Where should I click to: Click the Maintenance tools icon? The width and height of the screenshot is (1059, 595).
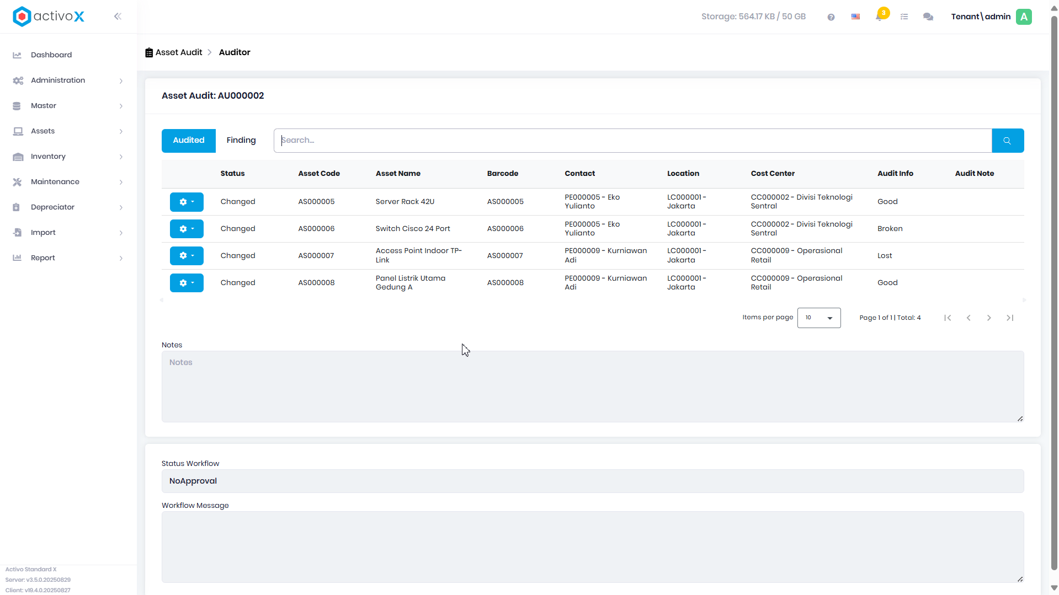click(x=17, y=182)
